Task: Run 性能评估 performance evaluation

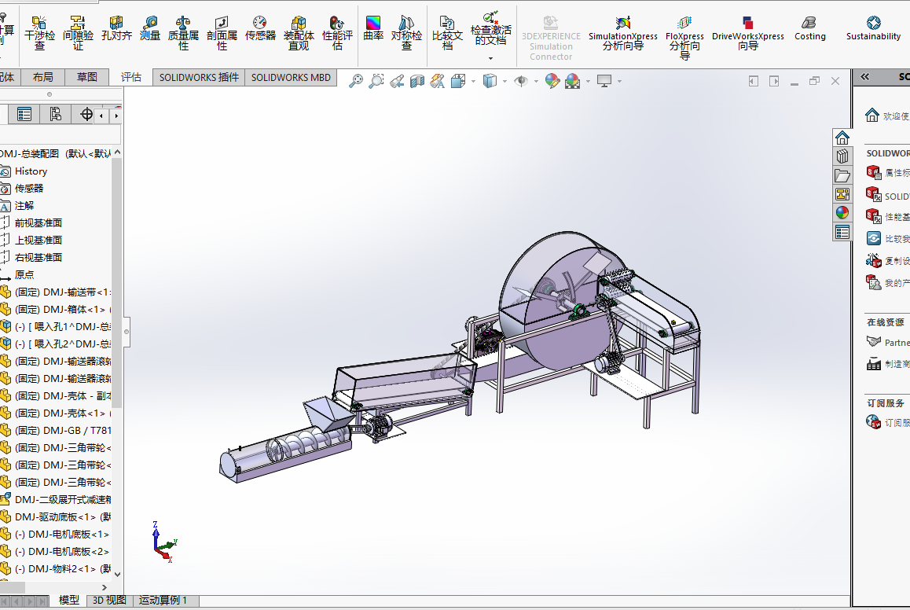Action: pos(337,33)
